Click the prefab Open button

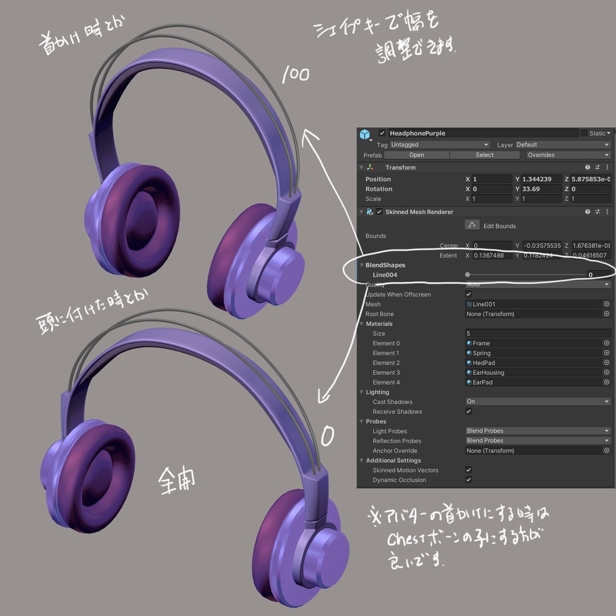(416, 155)
